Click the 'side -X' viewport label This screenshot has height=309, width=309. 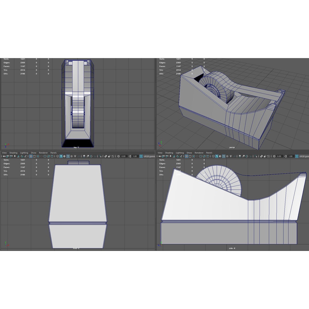[x=232, y=248]
